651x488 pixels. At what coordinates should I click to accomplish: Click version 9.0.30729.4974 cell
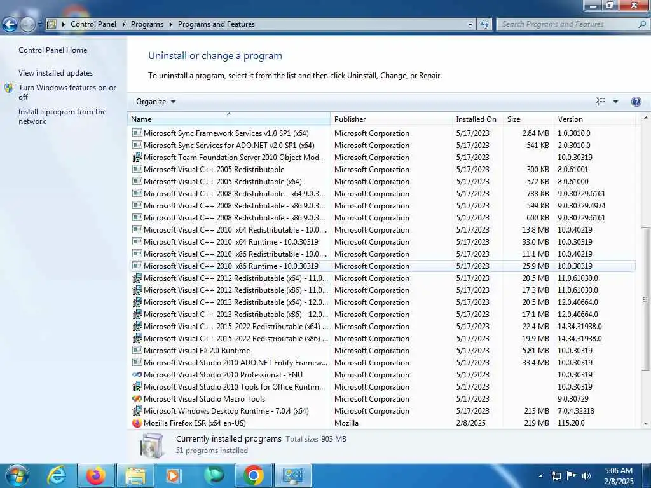click(581, 206)
